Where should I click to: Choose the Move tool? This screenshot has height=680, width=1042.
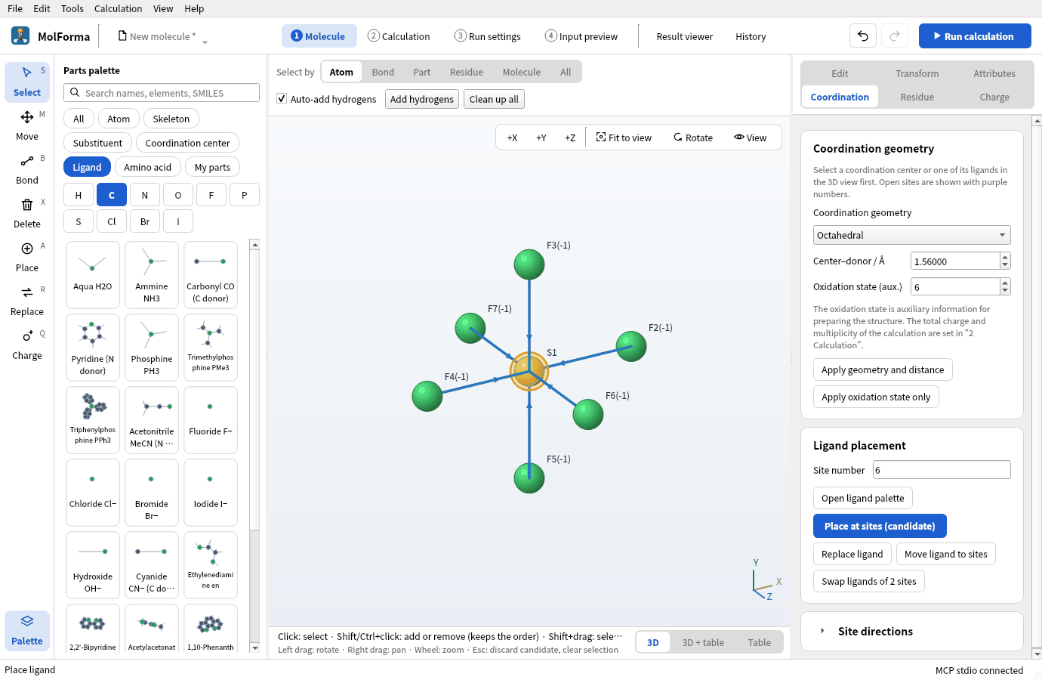tap(27, 125)
